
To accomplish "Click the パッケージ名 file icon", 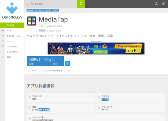I will pos(29,118).
